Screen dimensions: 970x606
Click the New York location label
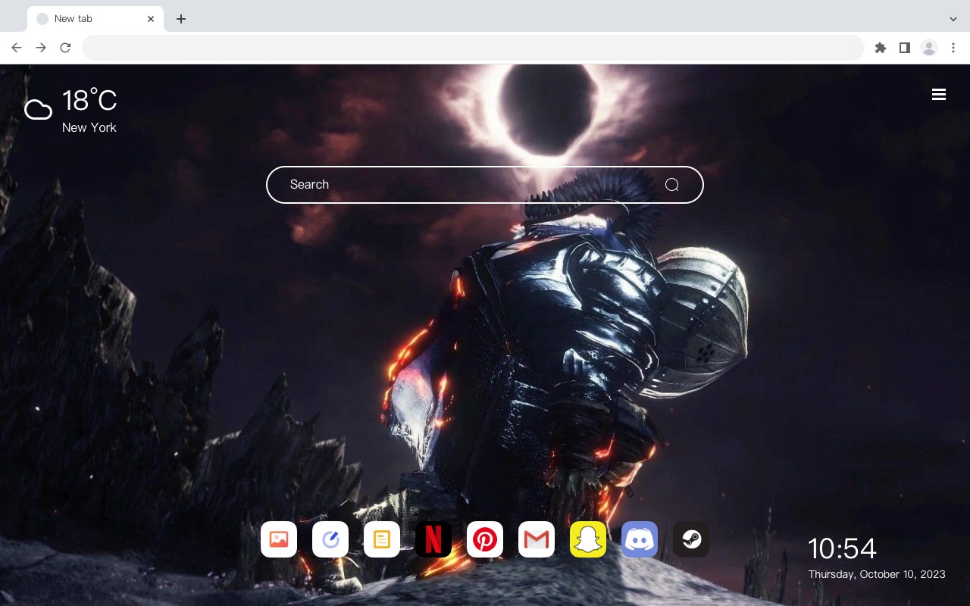[x=89, y=128]
